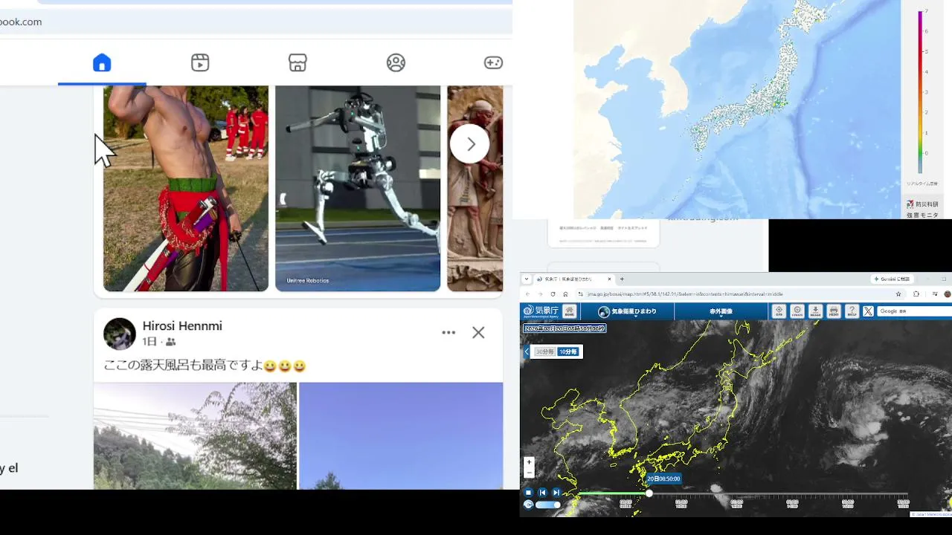Step to next satellite frame
Viewport: 952px width, 535px height.
click(x=556, y=493)
